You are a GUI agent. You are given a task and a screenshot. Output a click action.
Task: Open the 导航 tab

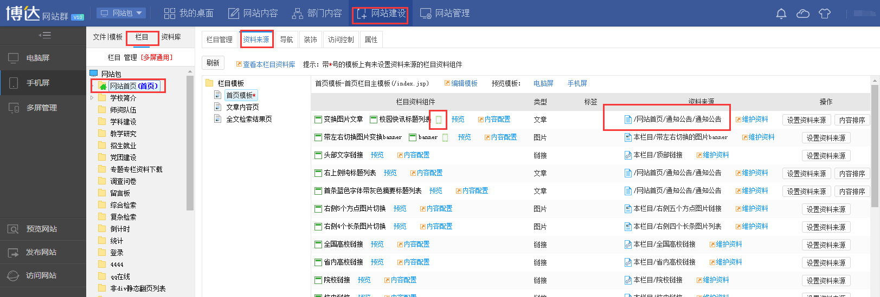286,39
